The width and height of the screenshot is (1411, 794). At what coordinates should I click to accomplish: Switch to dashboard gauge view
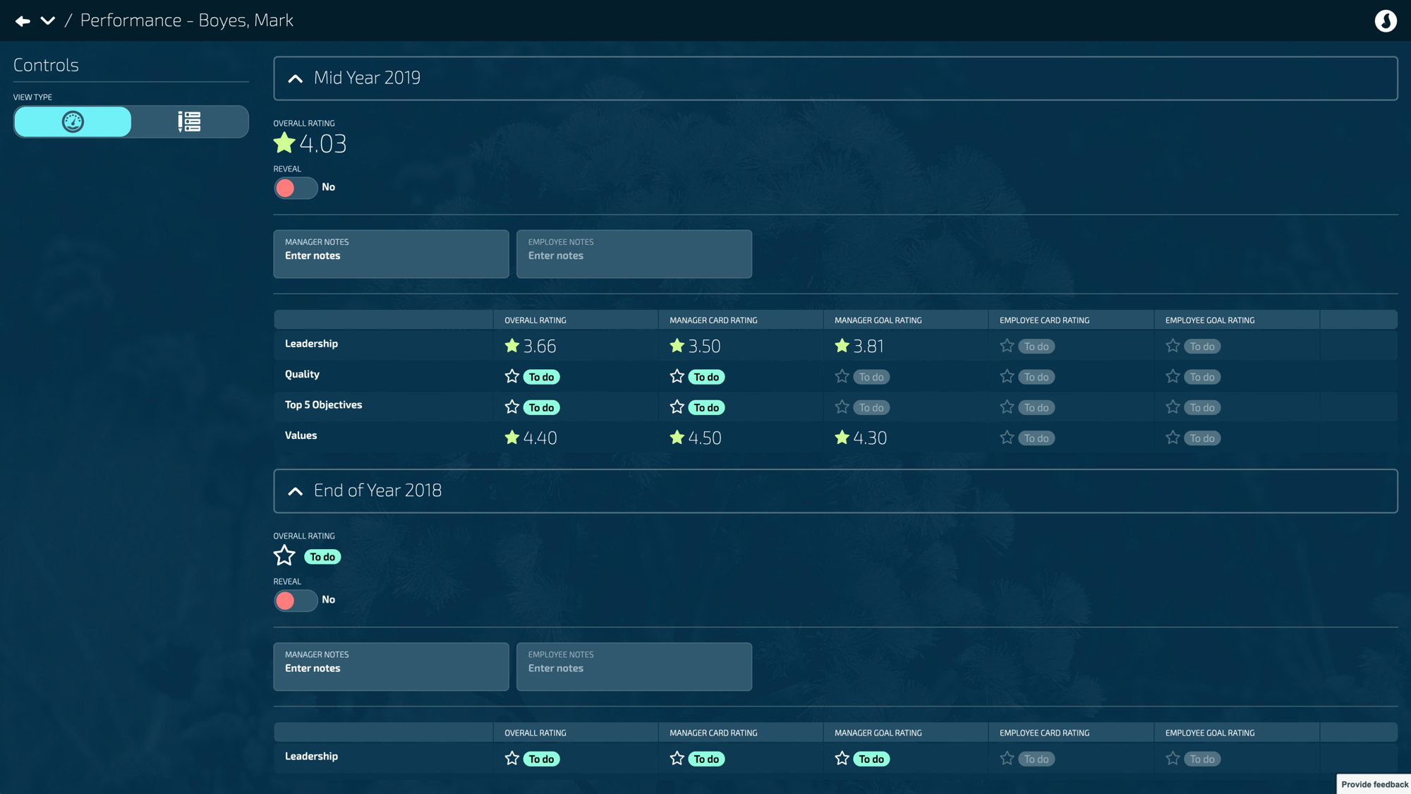tap(73, 121)
